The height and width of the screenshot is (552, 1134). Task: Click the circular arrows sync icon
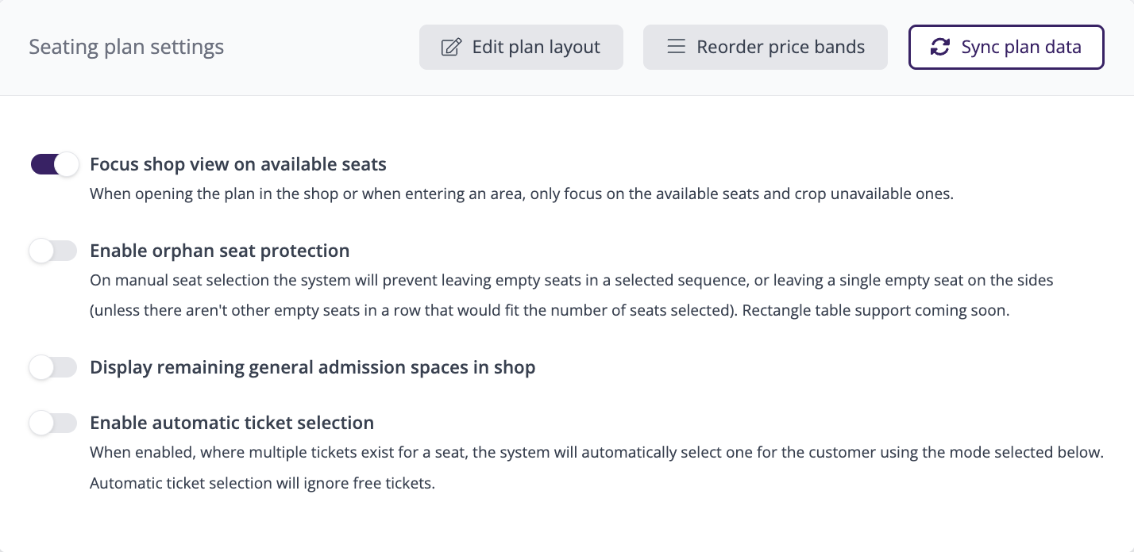[x=940, y=48]
